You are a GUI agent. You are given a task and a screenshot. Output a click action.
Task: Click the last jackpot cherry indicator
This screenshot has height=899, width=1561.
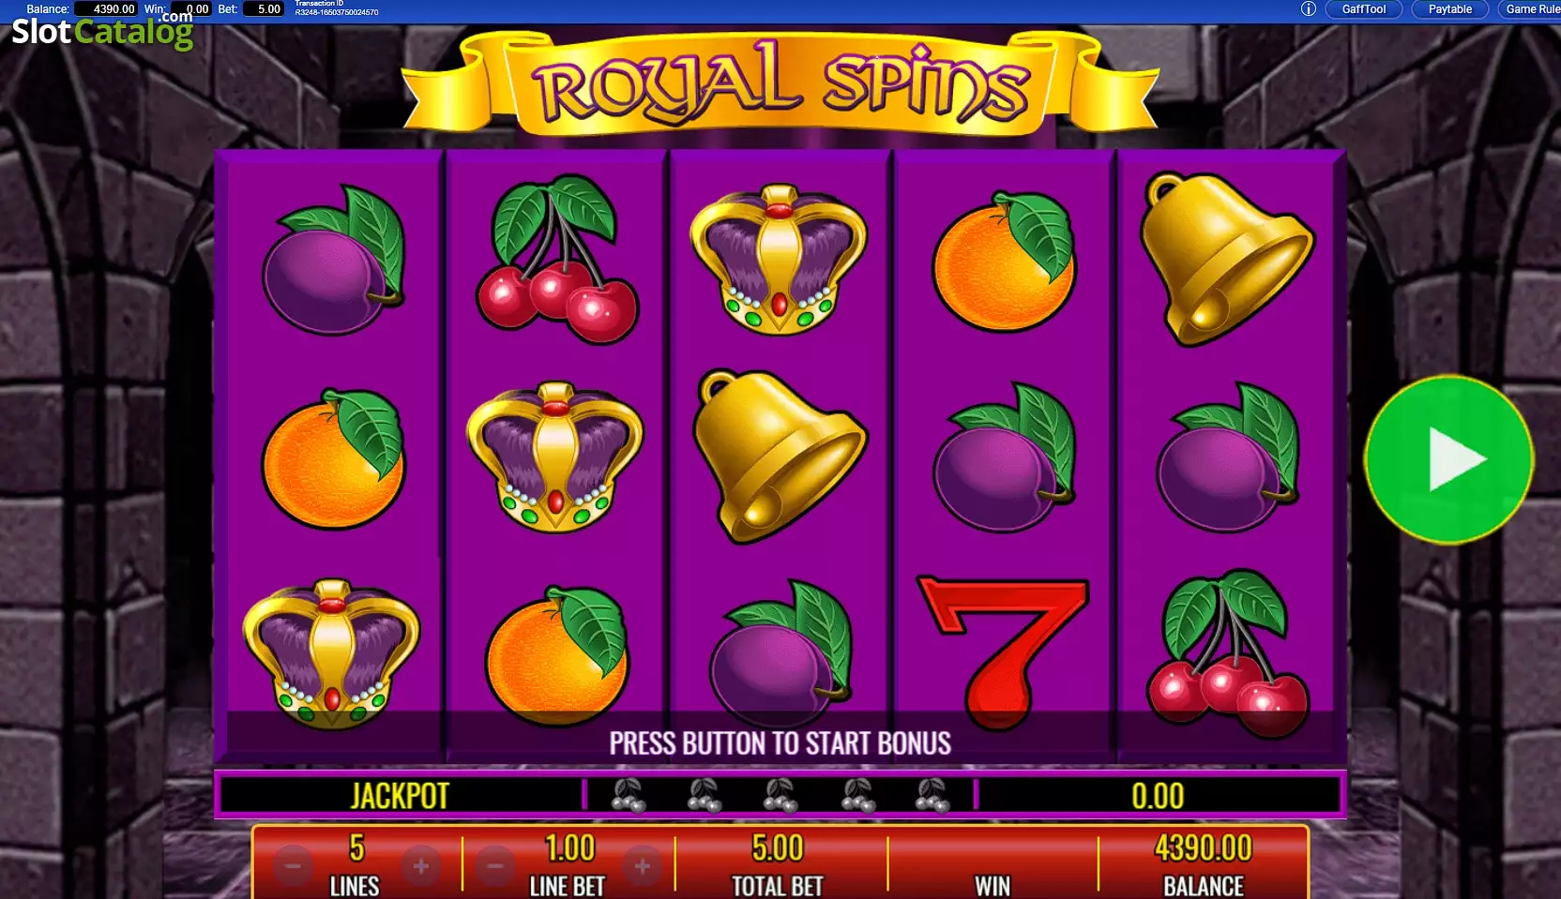pos(932,796)
